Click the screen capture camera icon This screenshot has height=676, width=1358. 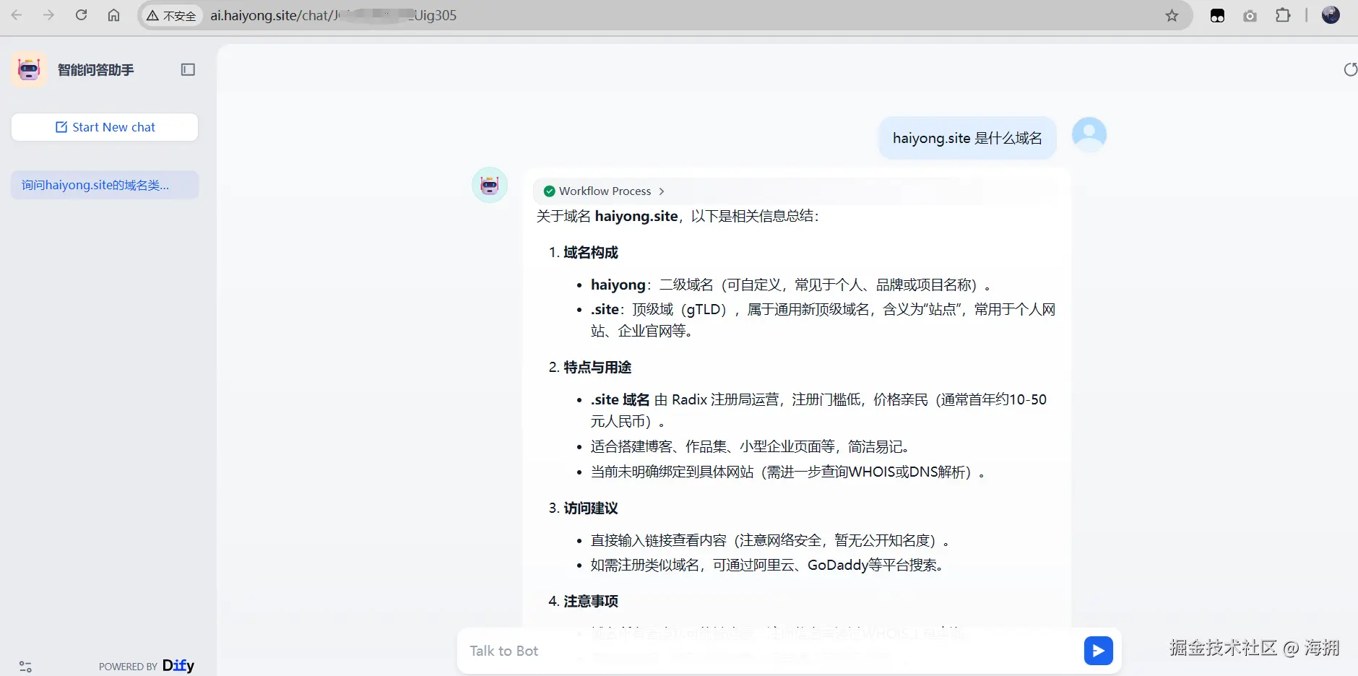(1250, 14)
